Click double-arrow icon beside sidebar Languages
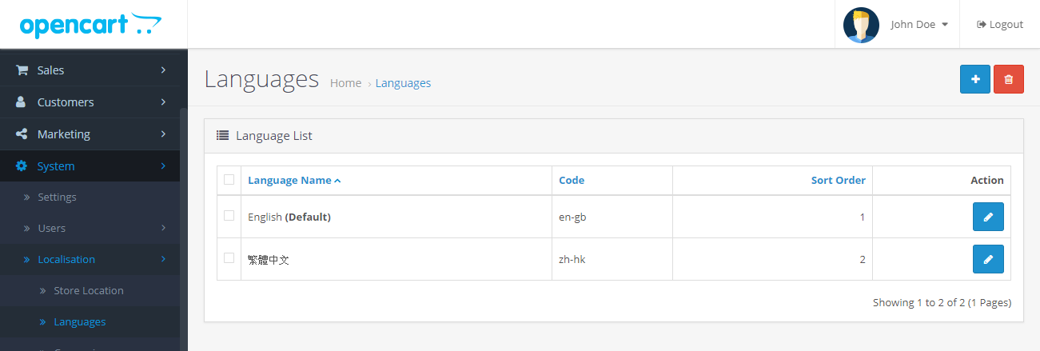Screen dimensions: 1040x351 44,322
